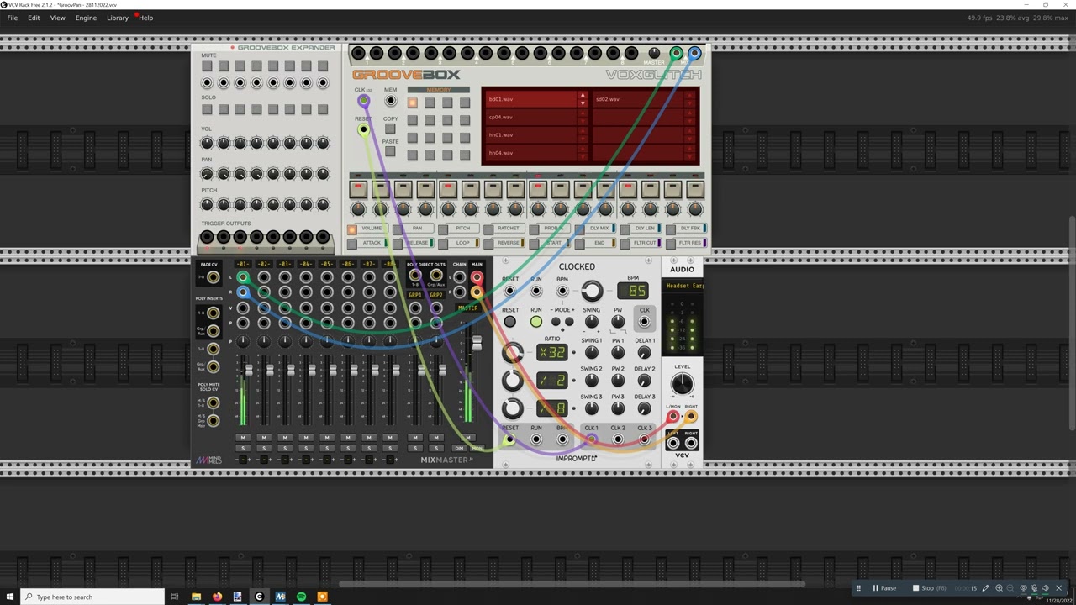Toggle the RATCHET parameter lock button
The height and width of the screenshot is (605, 1076).
pyautogui.click(x=488, y=229)
